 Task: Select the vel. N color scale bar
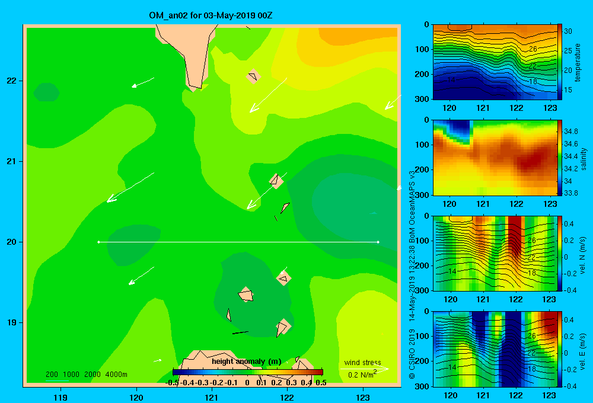[x=559, y=254]
